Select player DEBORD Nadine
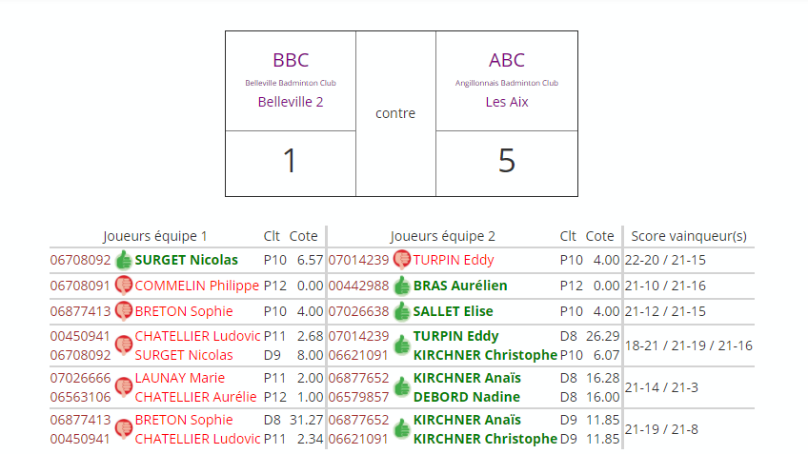The width and height of the screenshot is (808, 454). [467, 397]
